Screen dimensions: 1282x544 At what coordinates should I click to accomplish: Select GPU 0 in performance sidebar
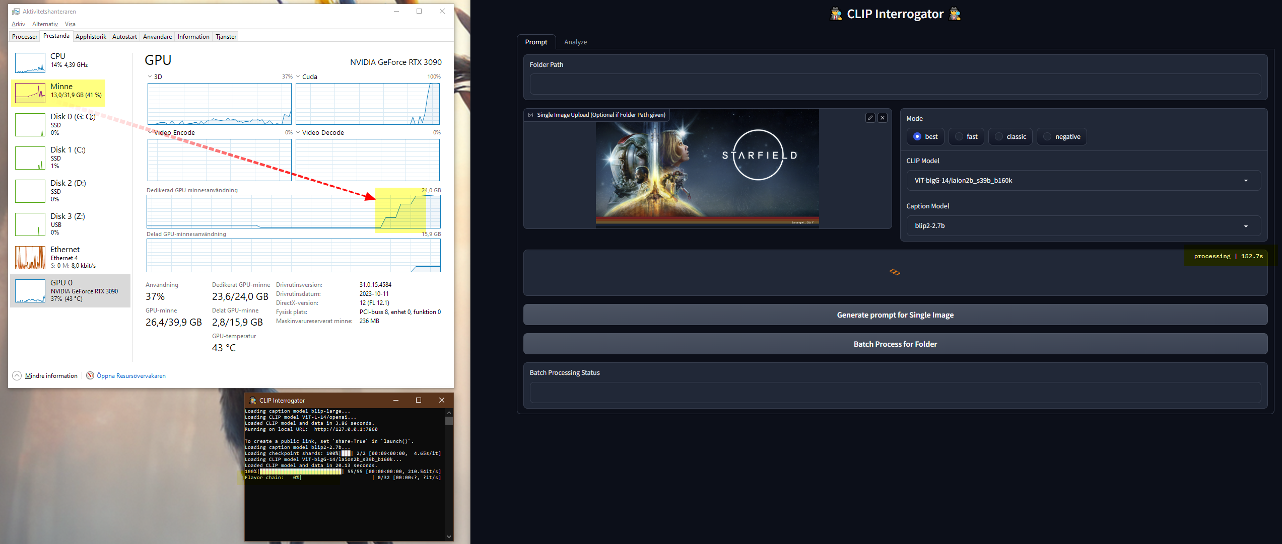(x=71, y=291)
